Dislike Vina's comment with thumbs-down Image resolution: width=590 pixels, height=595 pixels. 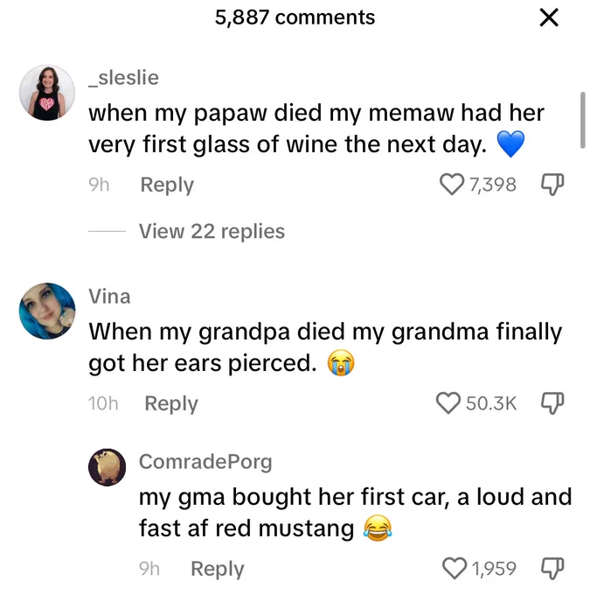552,403
